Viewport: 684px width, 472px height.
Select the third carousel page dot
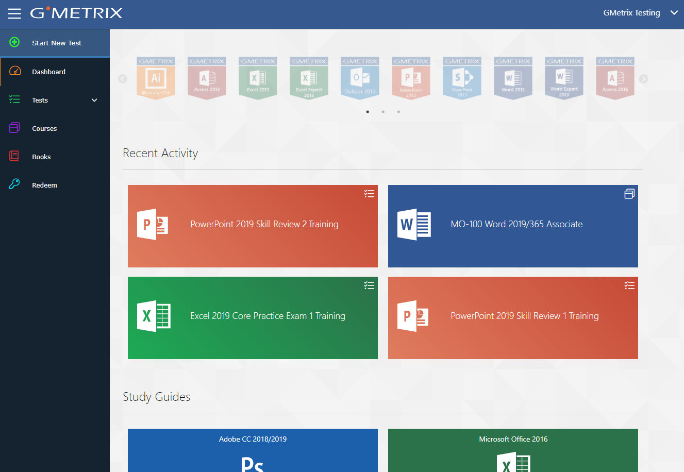click(x=398, y=112)
